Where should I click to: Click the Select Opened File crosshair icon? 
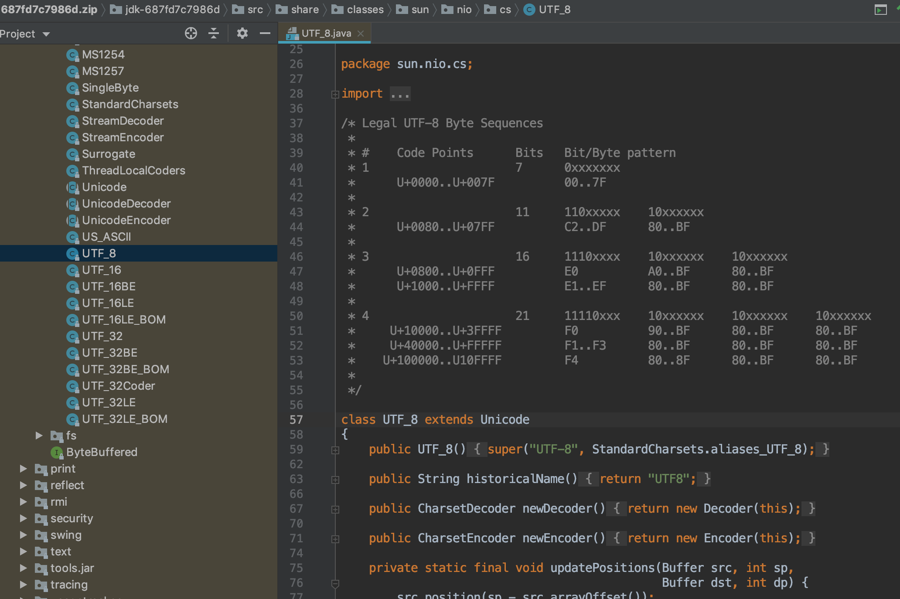click(x=191, y=33)
